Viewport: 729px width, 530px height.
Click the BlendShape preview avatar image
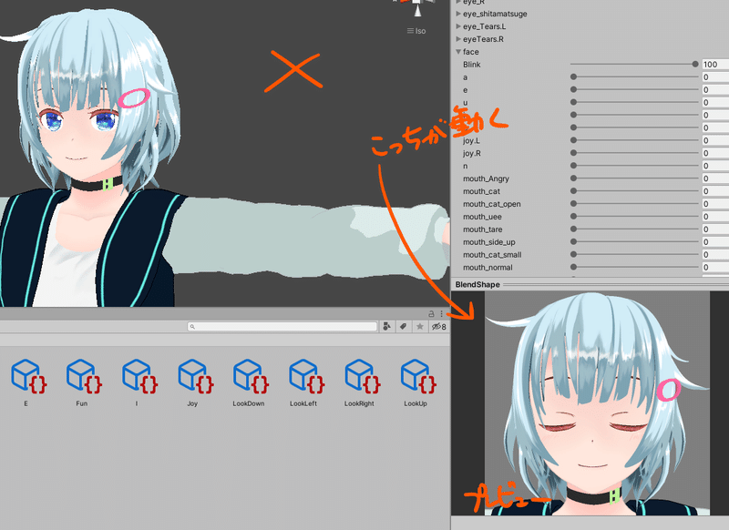coord(597,403)
